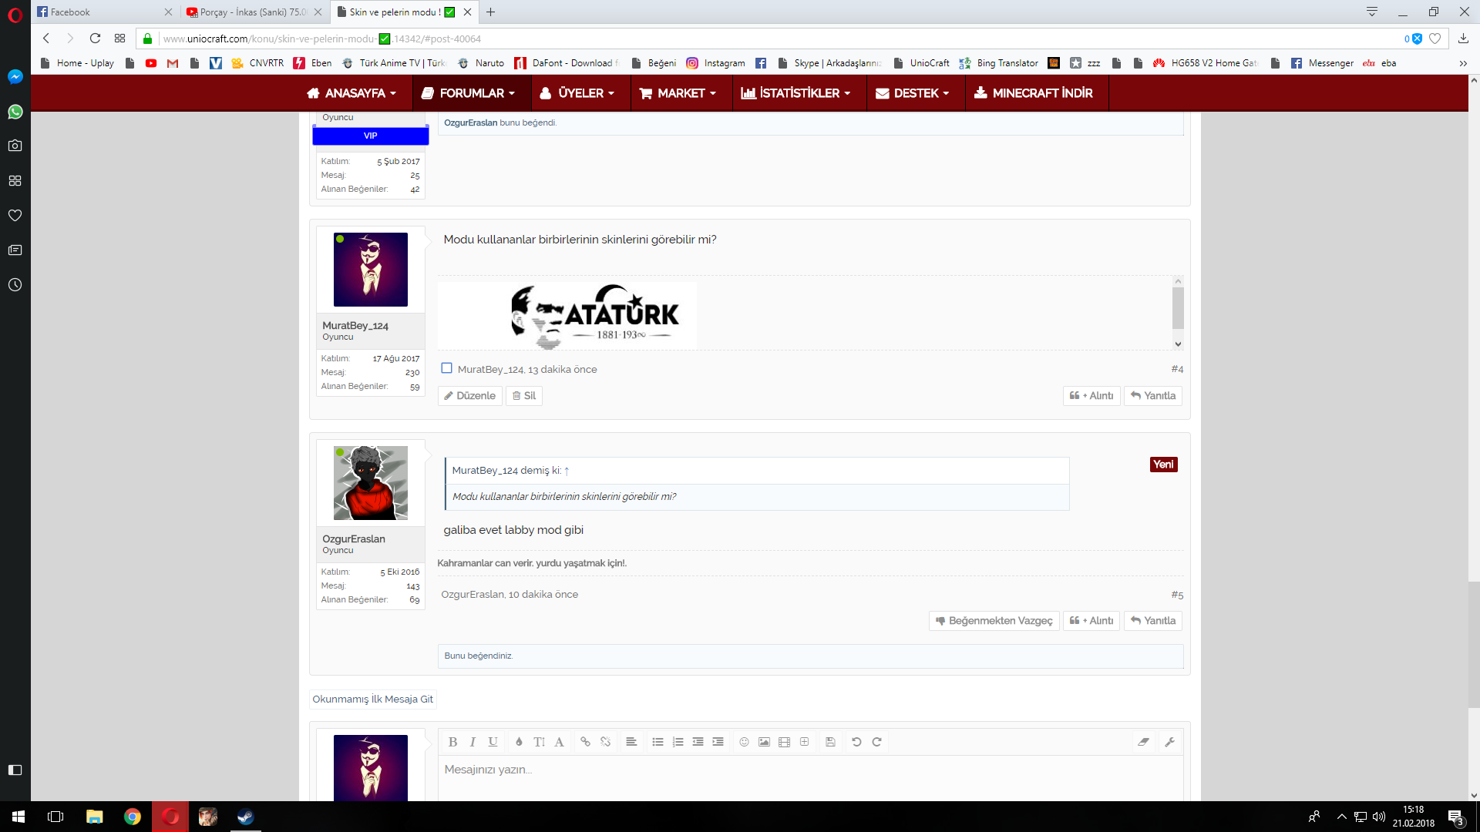Open OzgurEraslan's avatar on post #5
This screenshot has height=832, width=1480.
coord(371,483)
